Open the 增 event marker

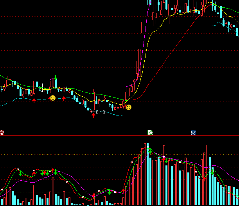tap(2, 133)
